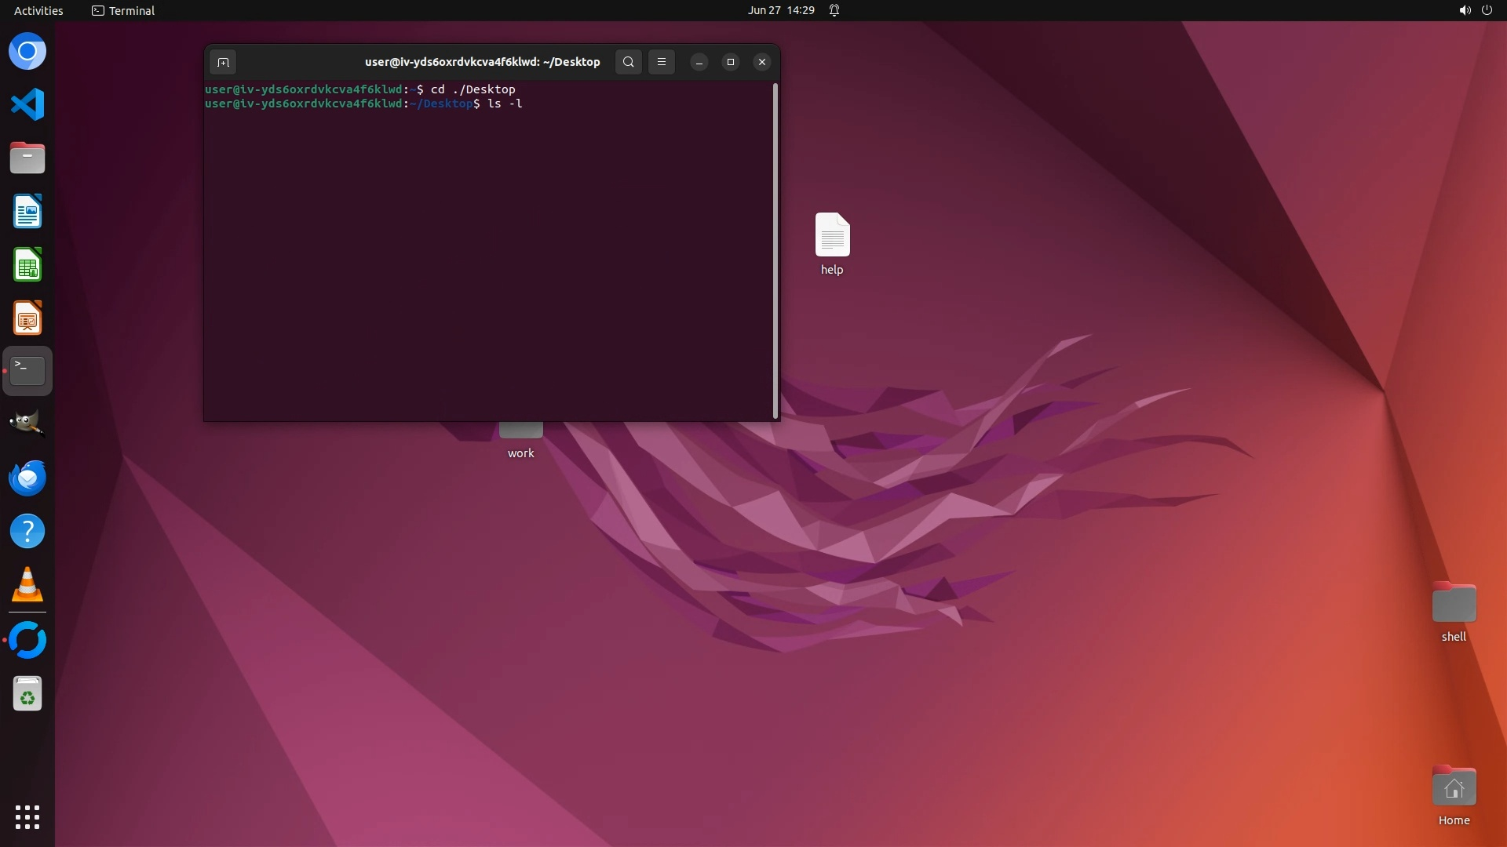
Task: Open the clock and calendar panel
Action: pyautogui.click(x=780, y=10)
